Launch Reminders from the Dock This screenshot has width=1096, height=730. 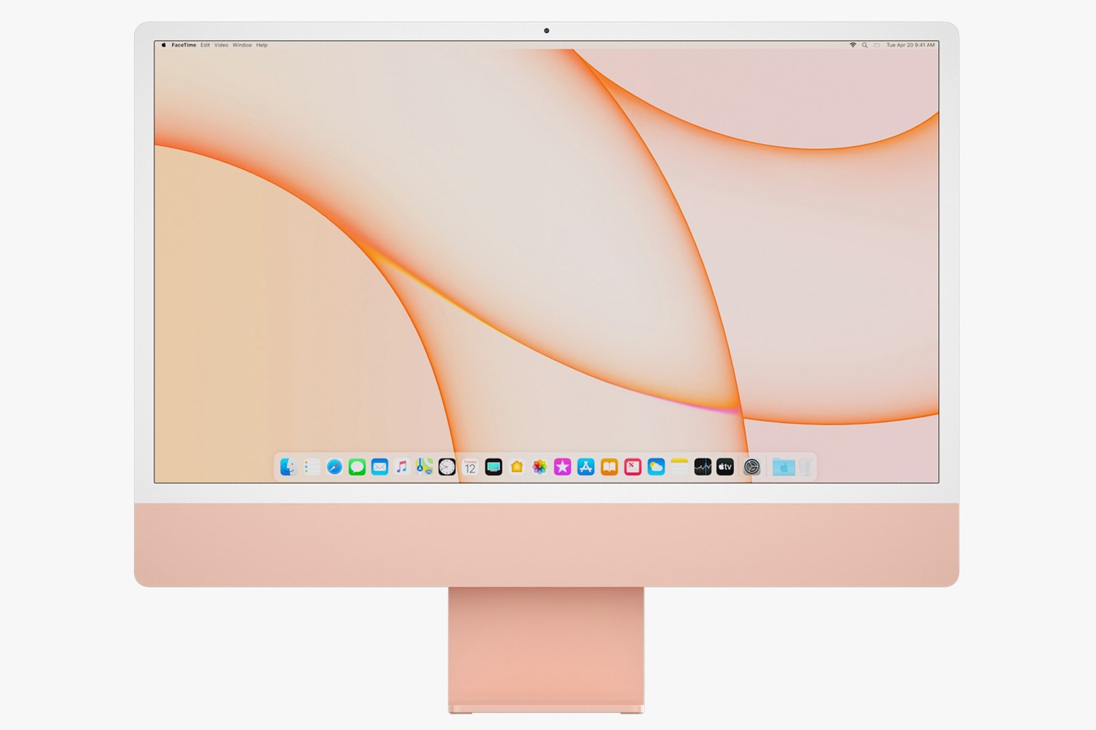pyautogui.click(x=312, y=467)
